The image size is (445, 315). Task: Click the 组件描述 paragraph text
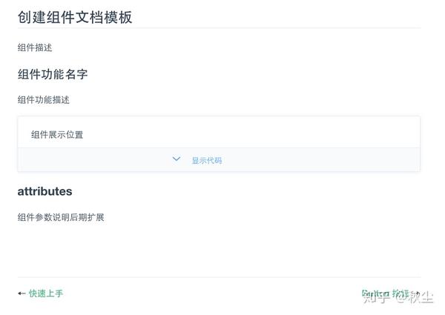click(x=35, y=47)
